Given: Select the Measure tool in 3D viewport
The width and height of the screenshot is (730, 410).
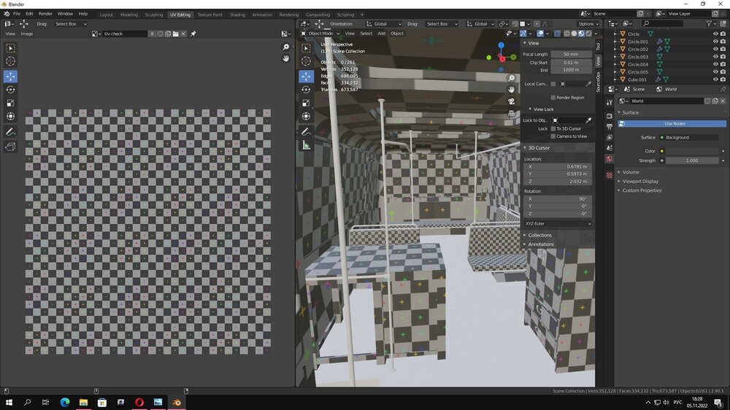Looking at the screenshot, I should pos(306,145).
